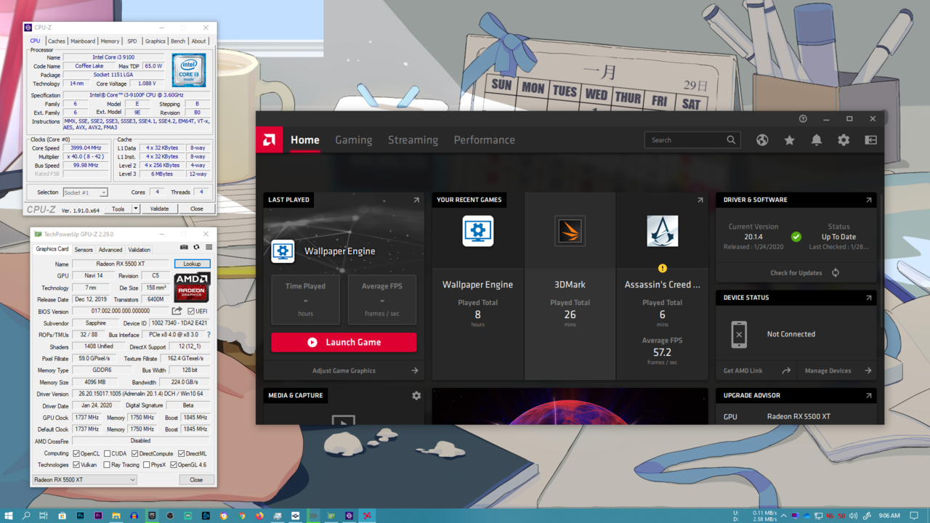Expand the Upgrade Advisor panel arrow
Image resolution: width=930 pixels, height=523 pixels.
(868, 396)
